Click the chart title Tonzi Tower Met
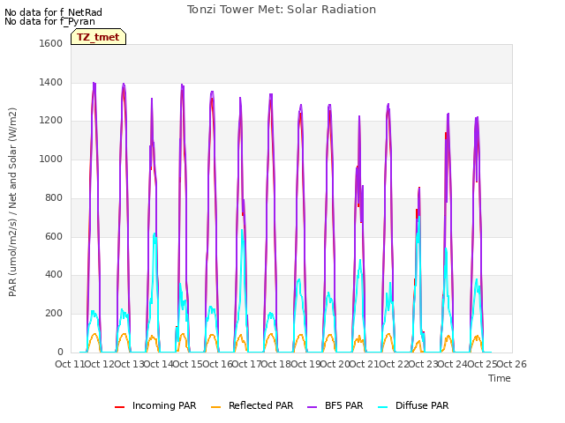565x423 pixels. pyautogui.click(x=282, y=10)
